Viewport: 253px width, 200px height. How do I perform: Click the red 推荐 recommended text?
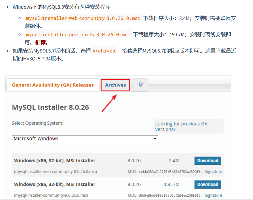point(41,42)
